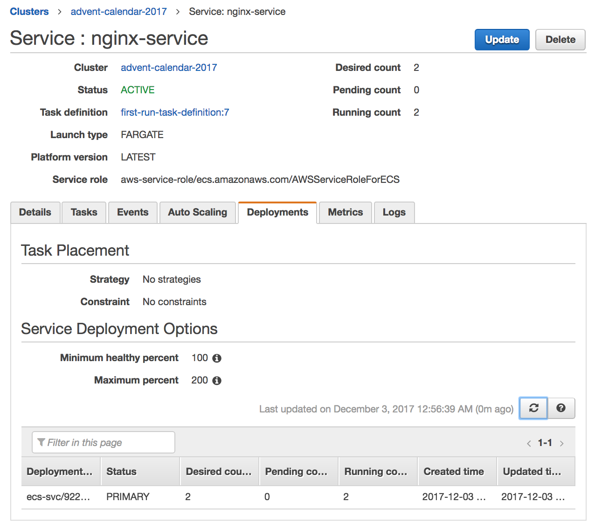The width and height of the screenshot is (595, 530).
Task: Switch to the Logs tab
Action: coord(394,212)
